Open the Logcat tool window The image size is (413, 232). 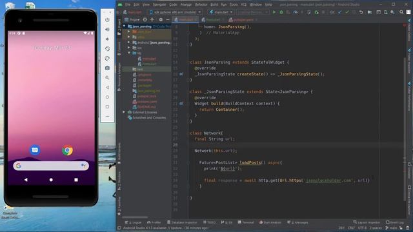[x=134, y=222]
